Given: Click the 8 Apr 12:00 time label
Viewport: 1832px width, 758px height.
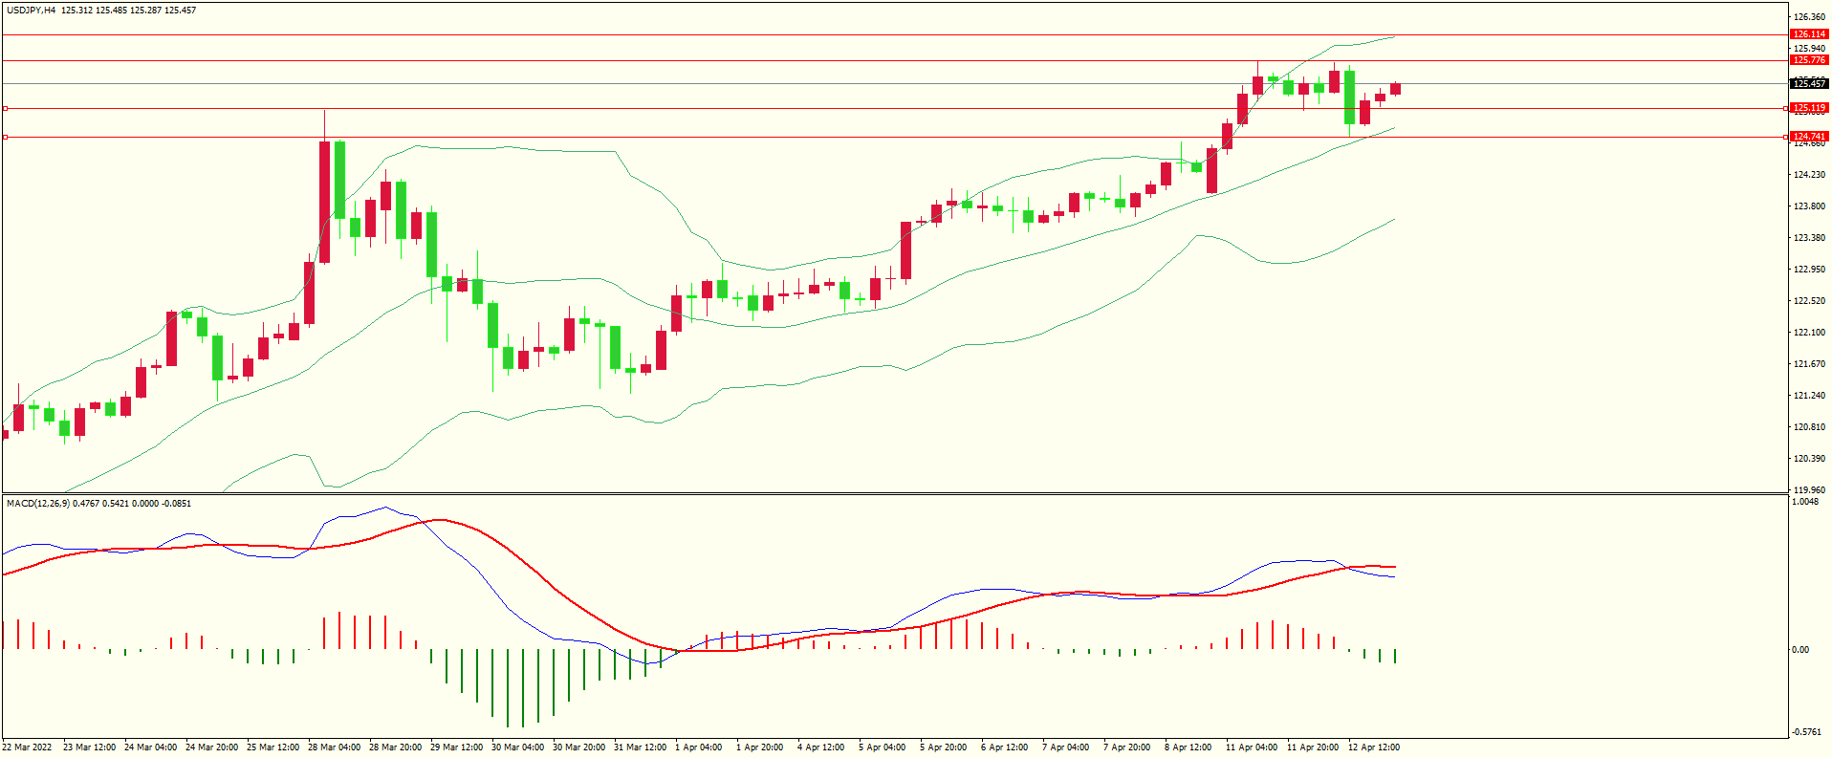Looking at the screenshot, I should 1188,747.
